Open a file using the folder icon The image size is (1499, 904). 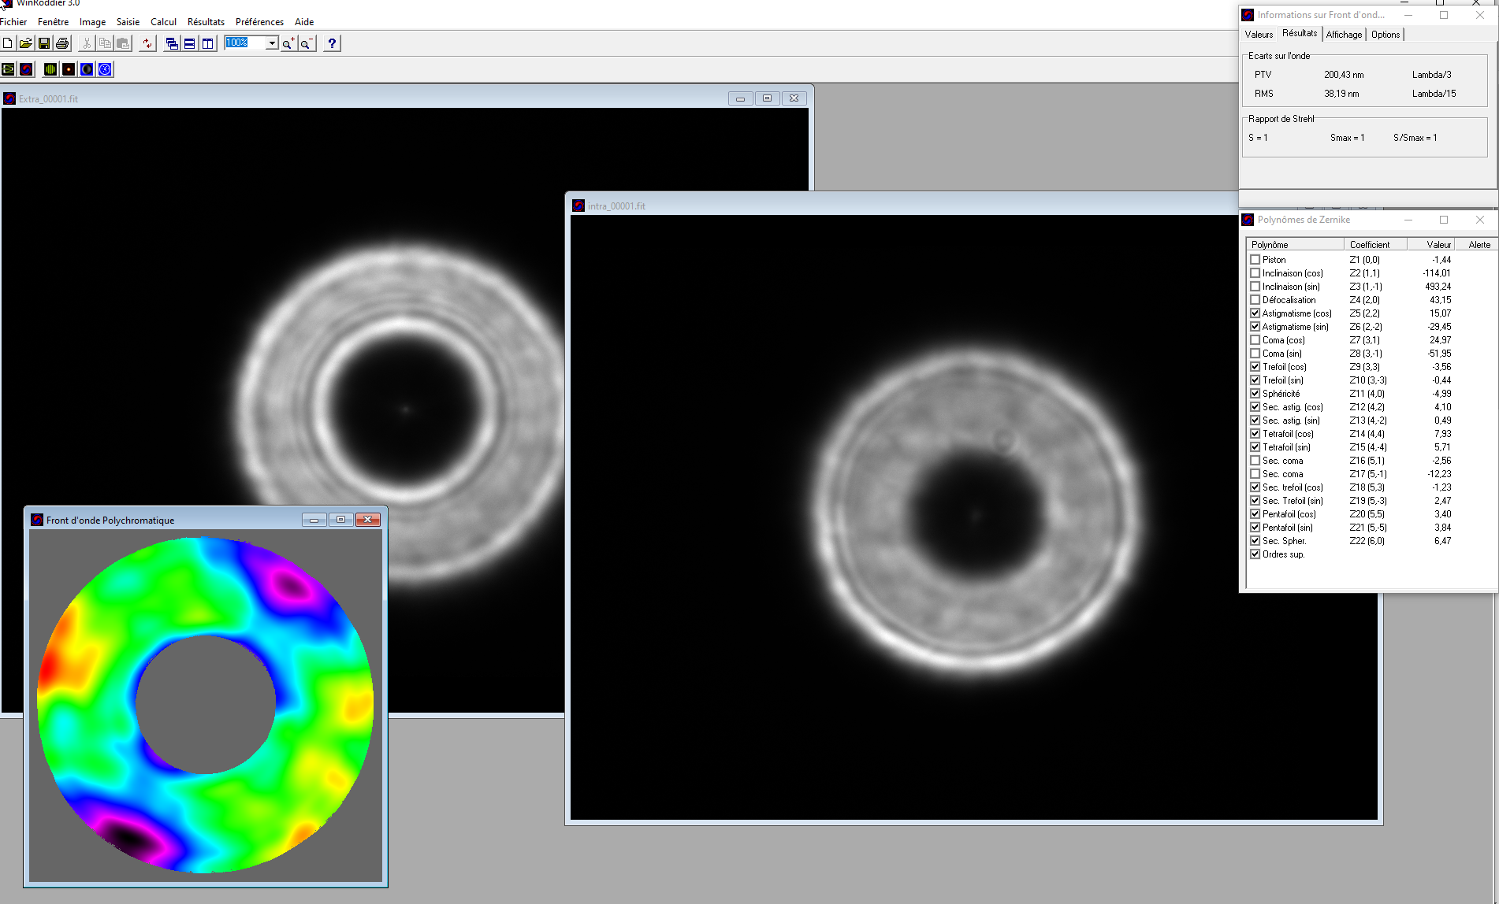tap(26, 43)
